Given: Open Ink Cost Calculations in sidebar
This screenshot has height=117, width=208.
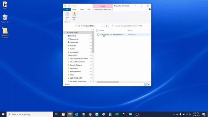Looking at the screenshot, I should 77,62.
